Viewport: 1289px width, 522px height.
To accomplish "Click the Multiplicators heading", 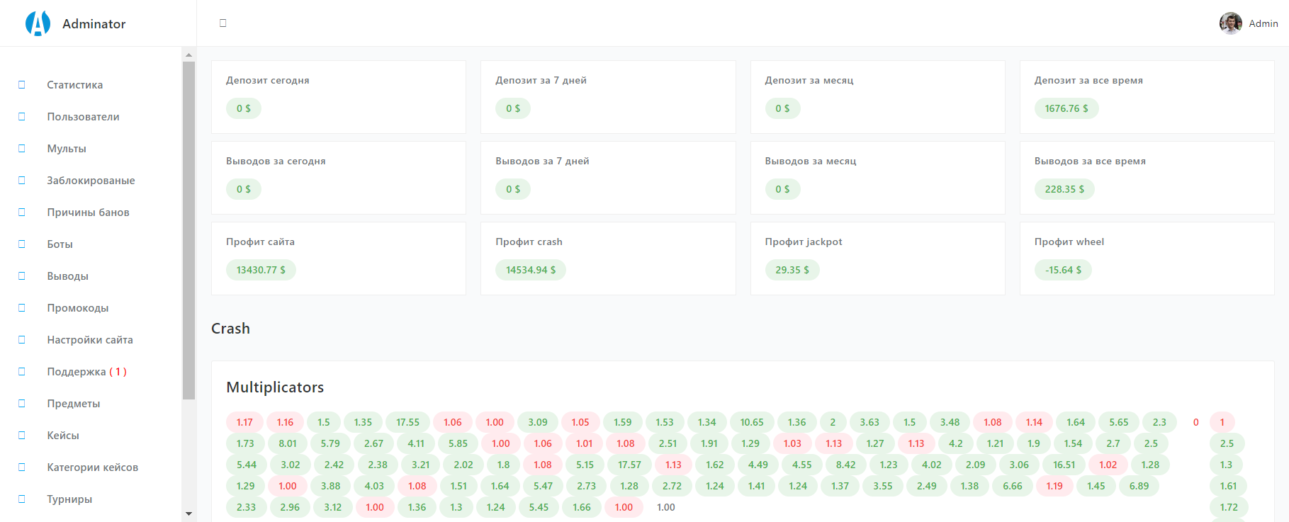I will point(275,387).
